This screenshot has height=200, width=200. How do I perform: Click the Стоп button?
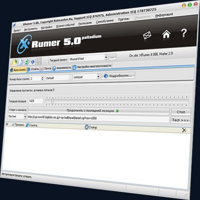coord(181,112)
